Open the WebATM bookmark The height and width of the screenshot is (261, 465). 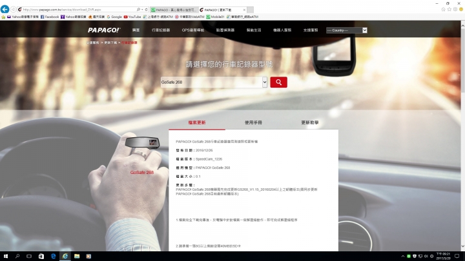click(190, 17)
